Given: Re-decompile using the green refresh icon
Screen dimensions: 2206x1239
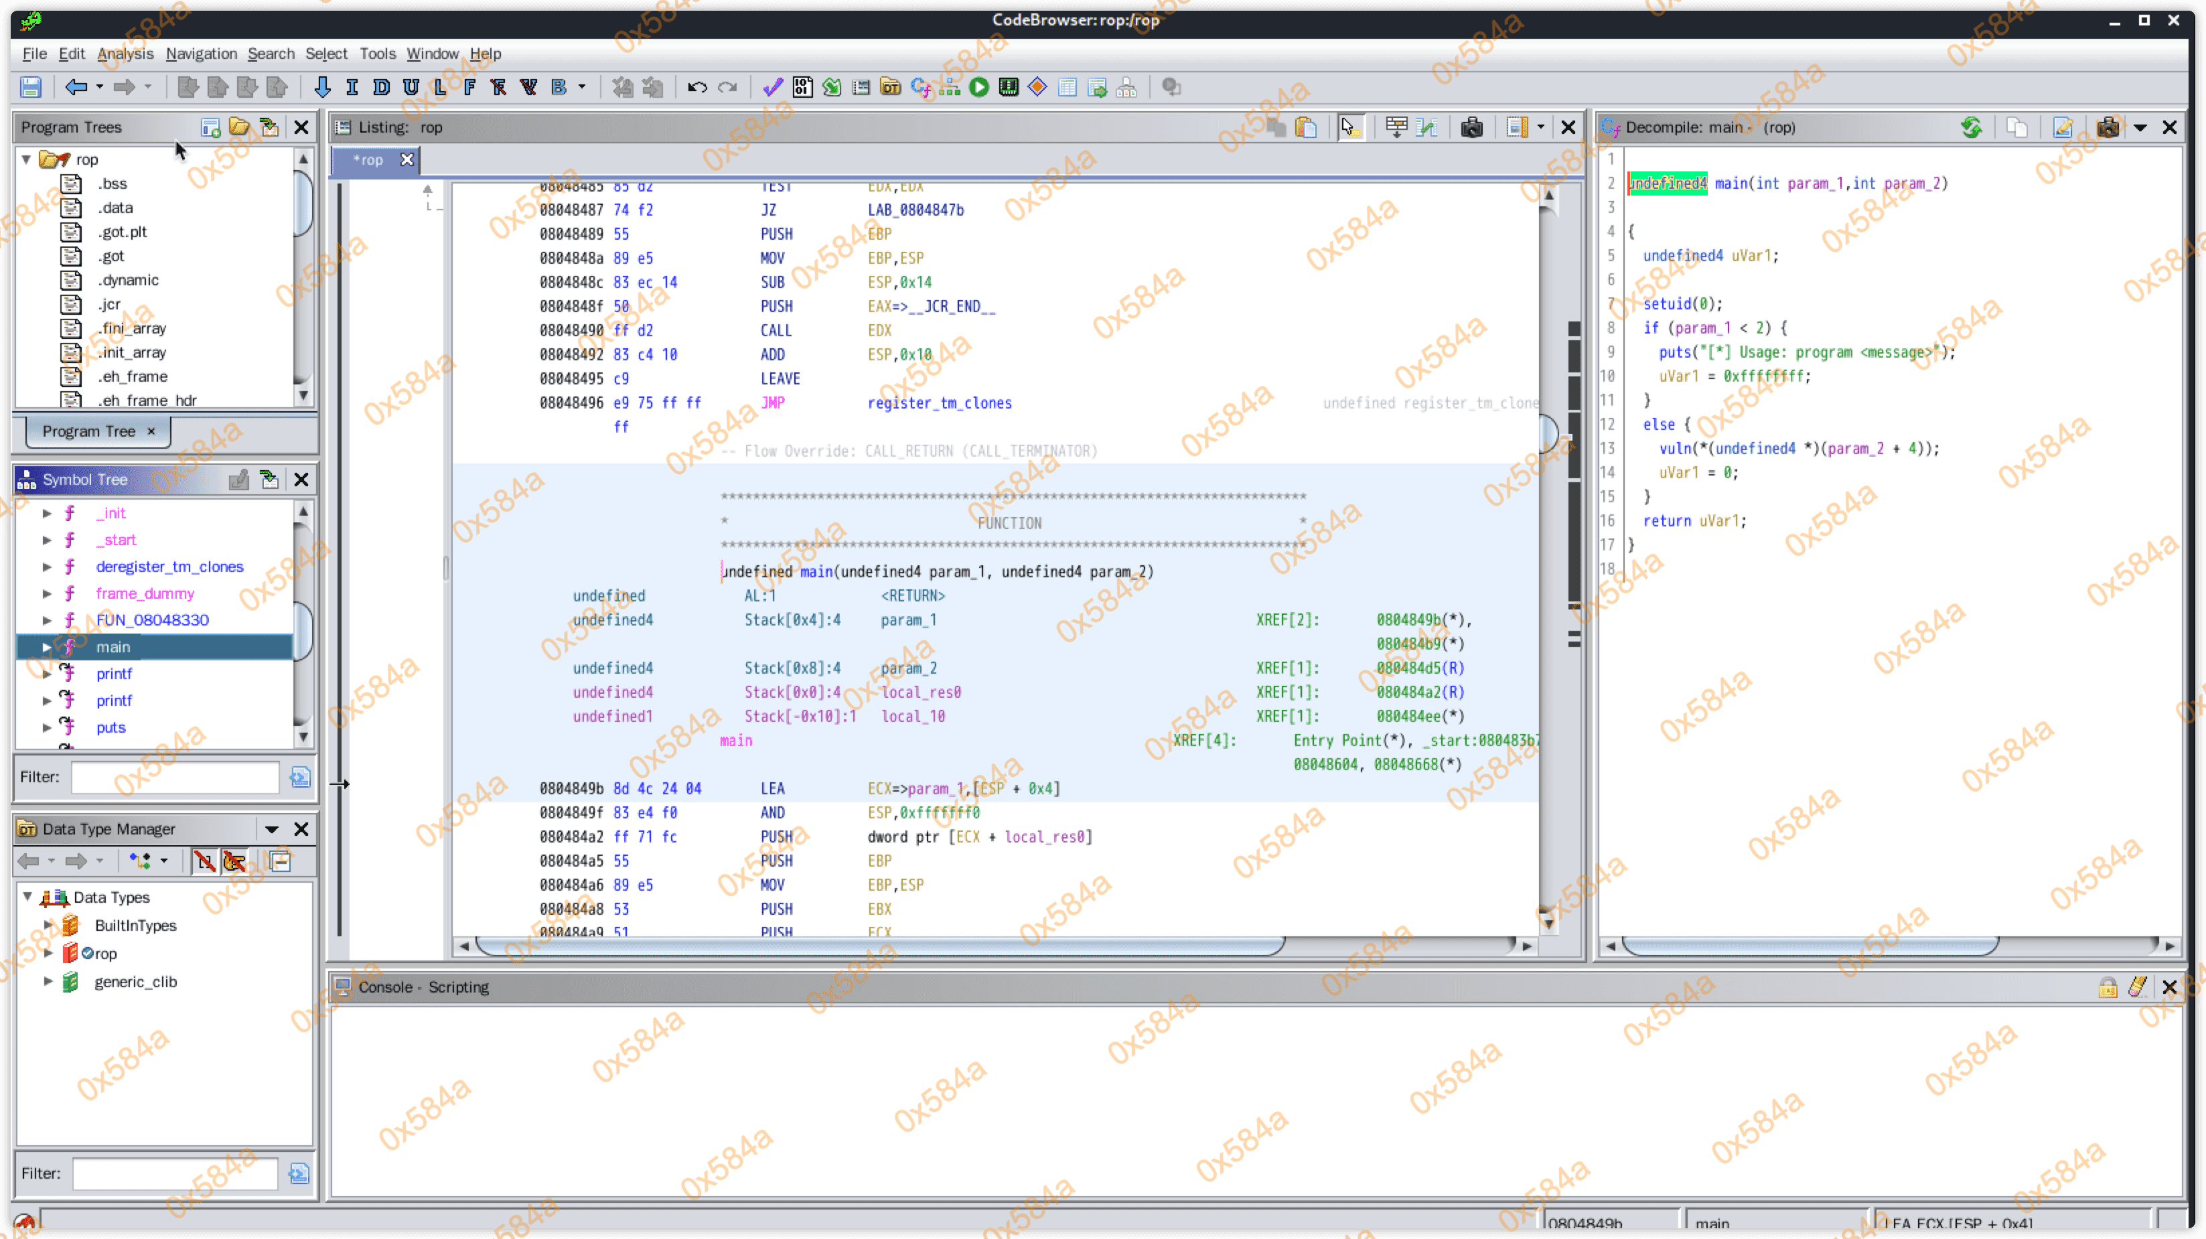Looking at the screenshot, I should pos(1972,127).
